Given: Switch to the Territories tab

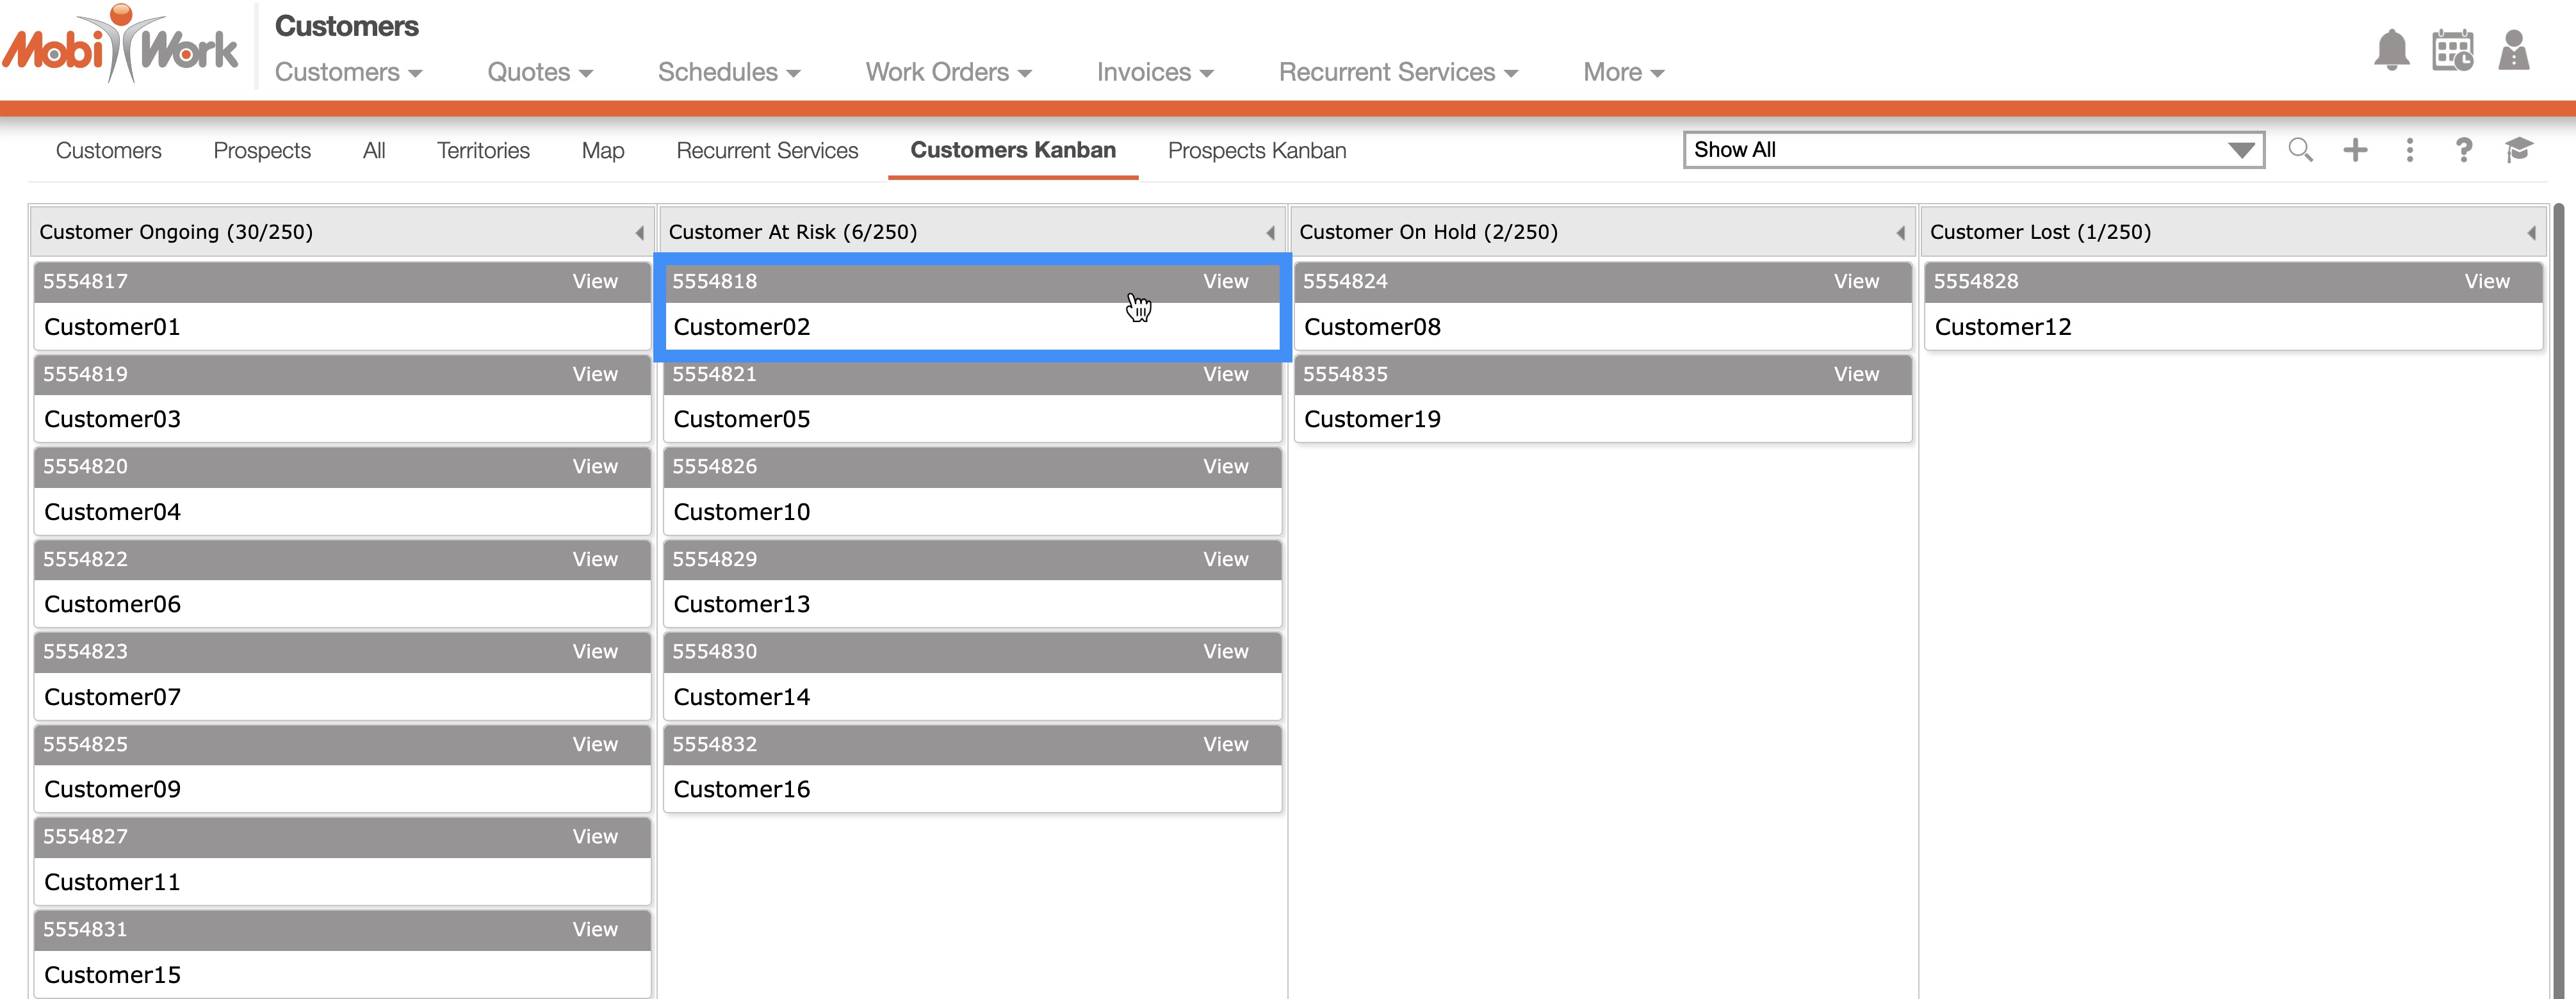Looking at the screenshot, I should (483, 150).
